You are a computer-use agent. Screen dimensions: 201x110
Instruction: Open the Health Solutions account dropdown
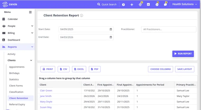[x=184, y=4]
